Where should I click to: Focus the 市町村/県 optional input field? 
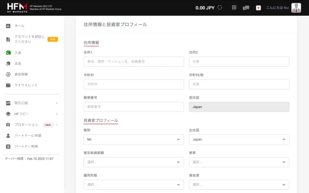pos(239,84)
